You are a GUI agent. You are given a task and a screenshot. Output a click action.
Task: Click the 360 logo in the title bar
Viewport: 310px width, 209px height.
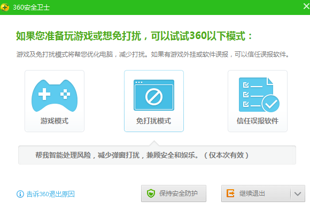[x=5, y=7]
